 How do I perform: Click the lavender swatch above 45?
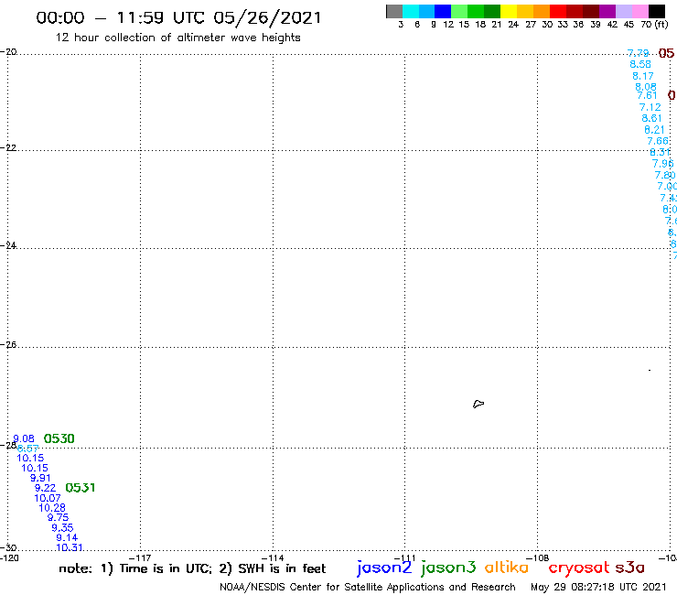(624, 11)
